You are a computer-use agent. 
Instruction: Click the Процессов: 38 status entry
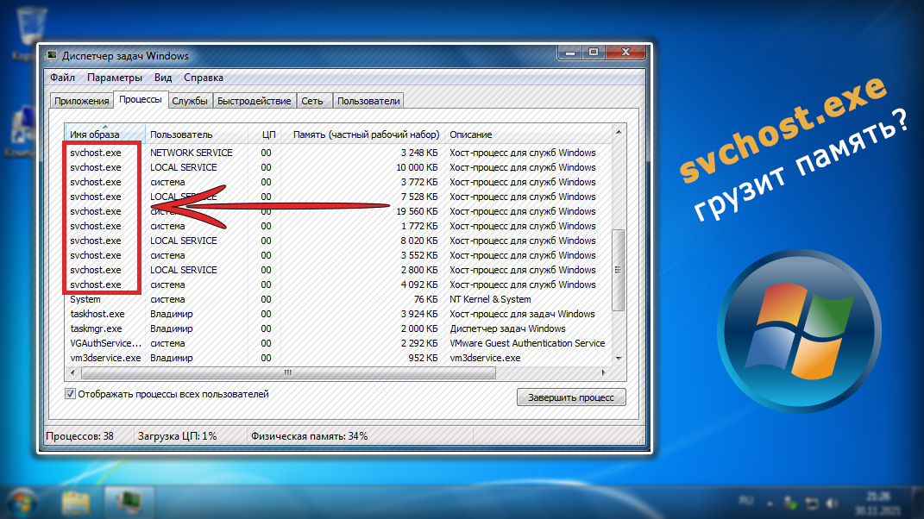79,436
